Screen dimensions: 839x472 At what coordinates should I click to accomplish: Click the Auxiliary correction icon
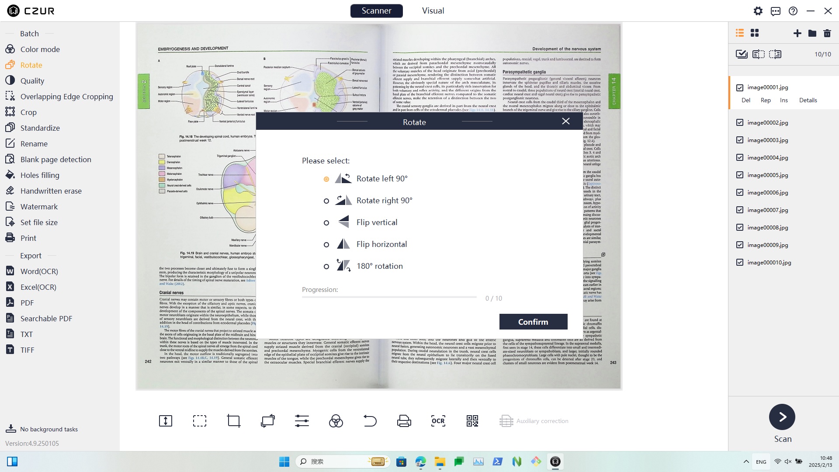tap(506, 421)
